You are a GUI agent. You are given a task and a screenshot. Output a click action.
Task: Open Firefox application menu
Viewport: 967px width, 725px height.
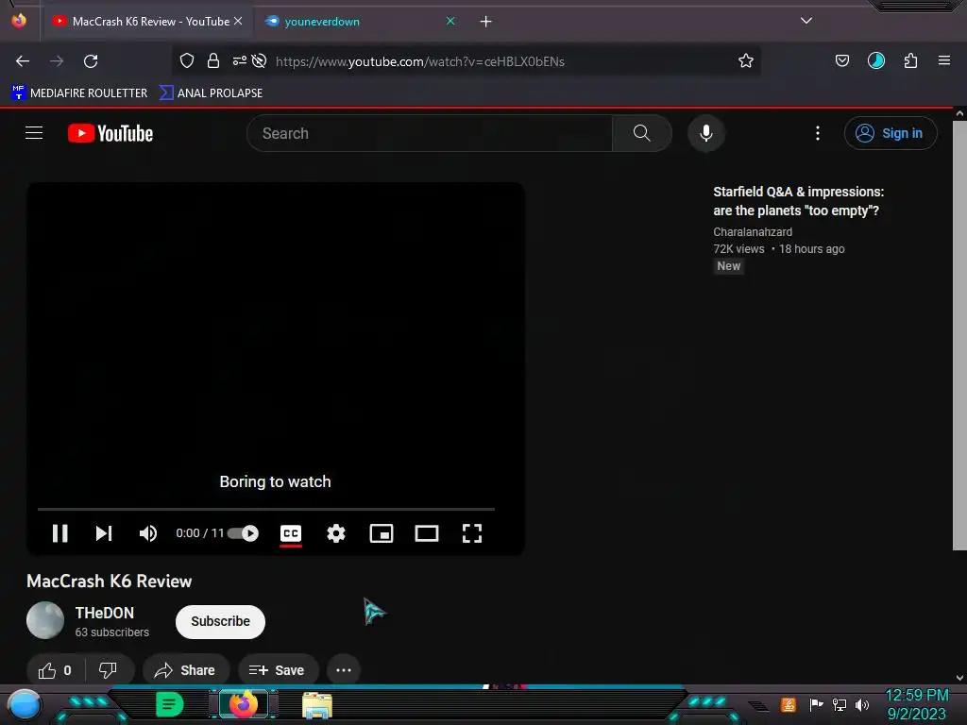[944, 60]
